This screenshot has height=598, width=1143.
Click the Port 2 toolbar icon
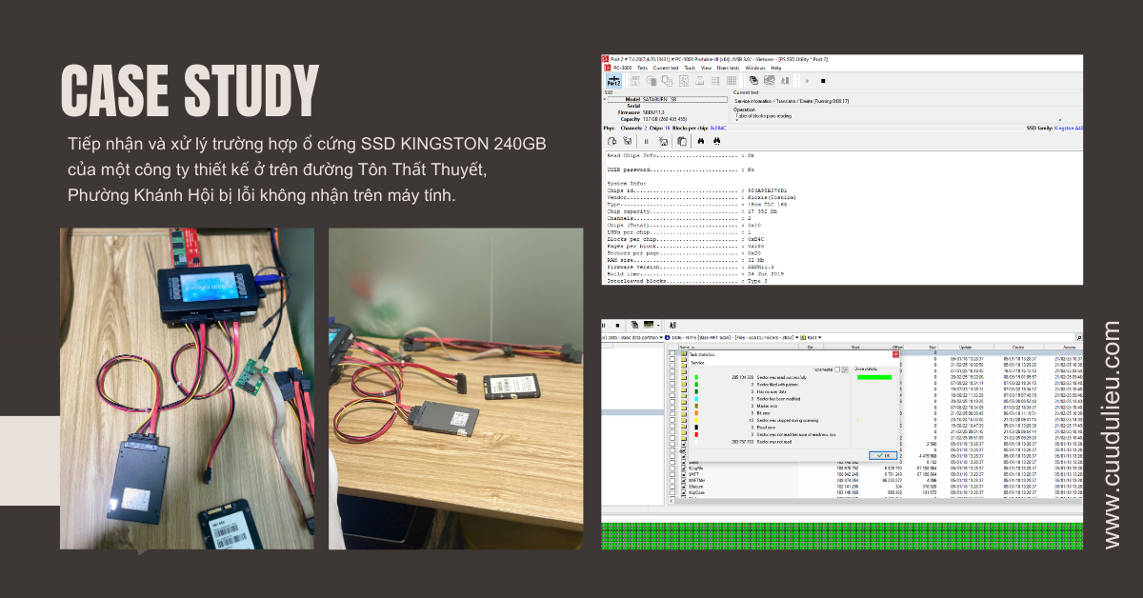pyautogui.click(x=613, y=81)
